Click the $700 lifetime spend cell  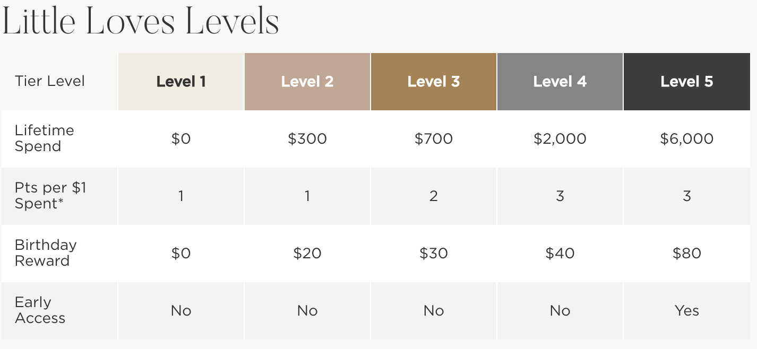pos(434,139)
